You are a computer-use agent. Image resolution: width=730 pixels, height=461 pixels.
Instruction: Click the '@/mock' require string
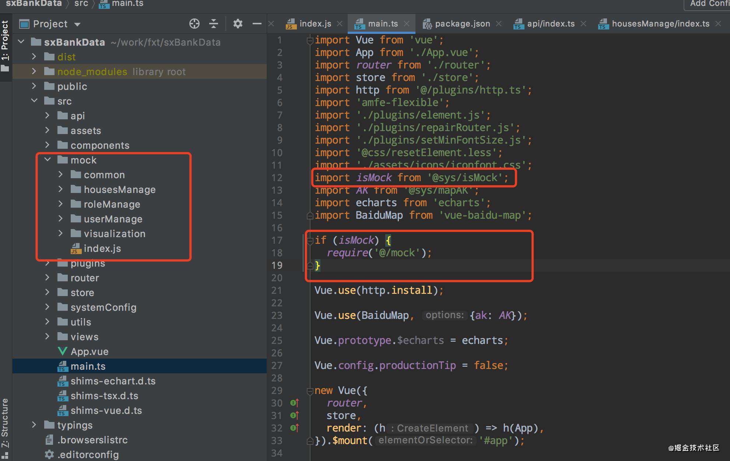(397, 253)
